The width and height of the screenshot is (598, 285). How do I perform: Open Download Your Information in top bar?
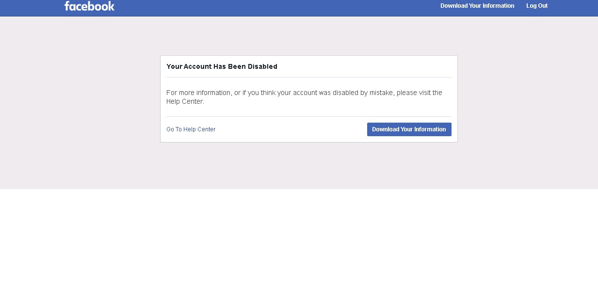click(477, 6)
